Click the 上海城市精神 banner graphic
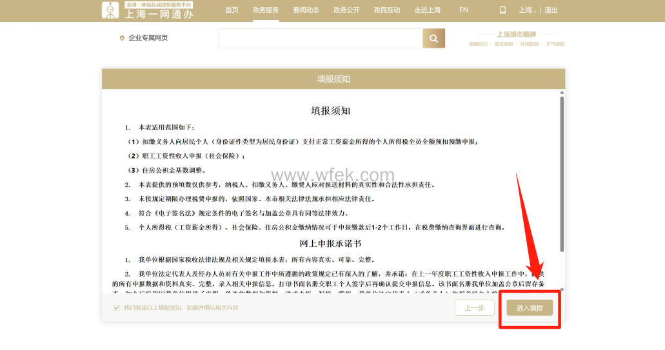The height and width of the screenshot is (350, 665). tap(517, 39)
